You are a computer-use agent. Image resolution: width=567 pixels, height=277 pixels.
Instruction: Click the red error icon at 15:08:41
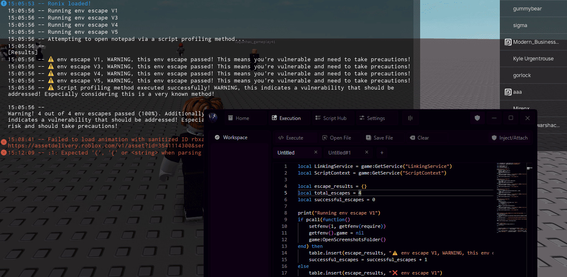[4, 142]
